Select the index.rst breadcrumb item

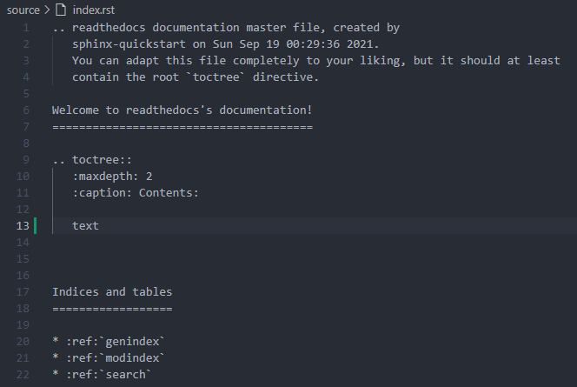(x=93, y=10)
